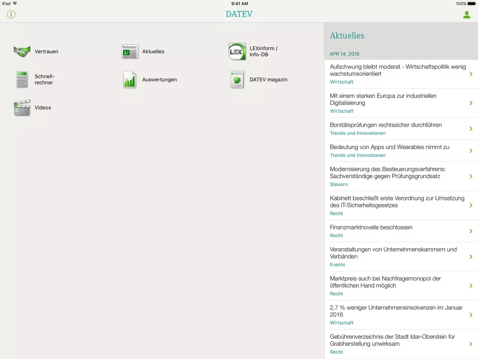This screenshot has width=478, height=359.
Task: Select the DATEV magazin label
Action: point(268,80)
